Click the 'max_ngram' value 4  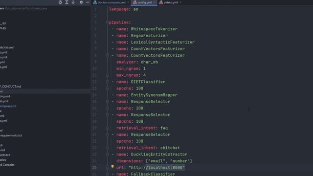pos(144,75)
